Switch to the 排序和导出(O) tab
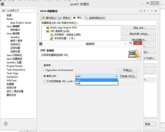The height and width of the screenshot is (132, 165). [95, 18]
